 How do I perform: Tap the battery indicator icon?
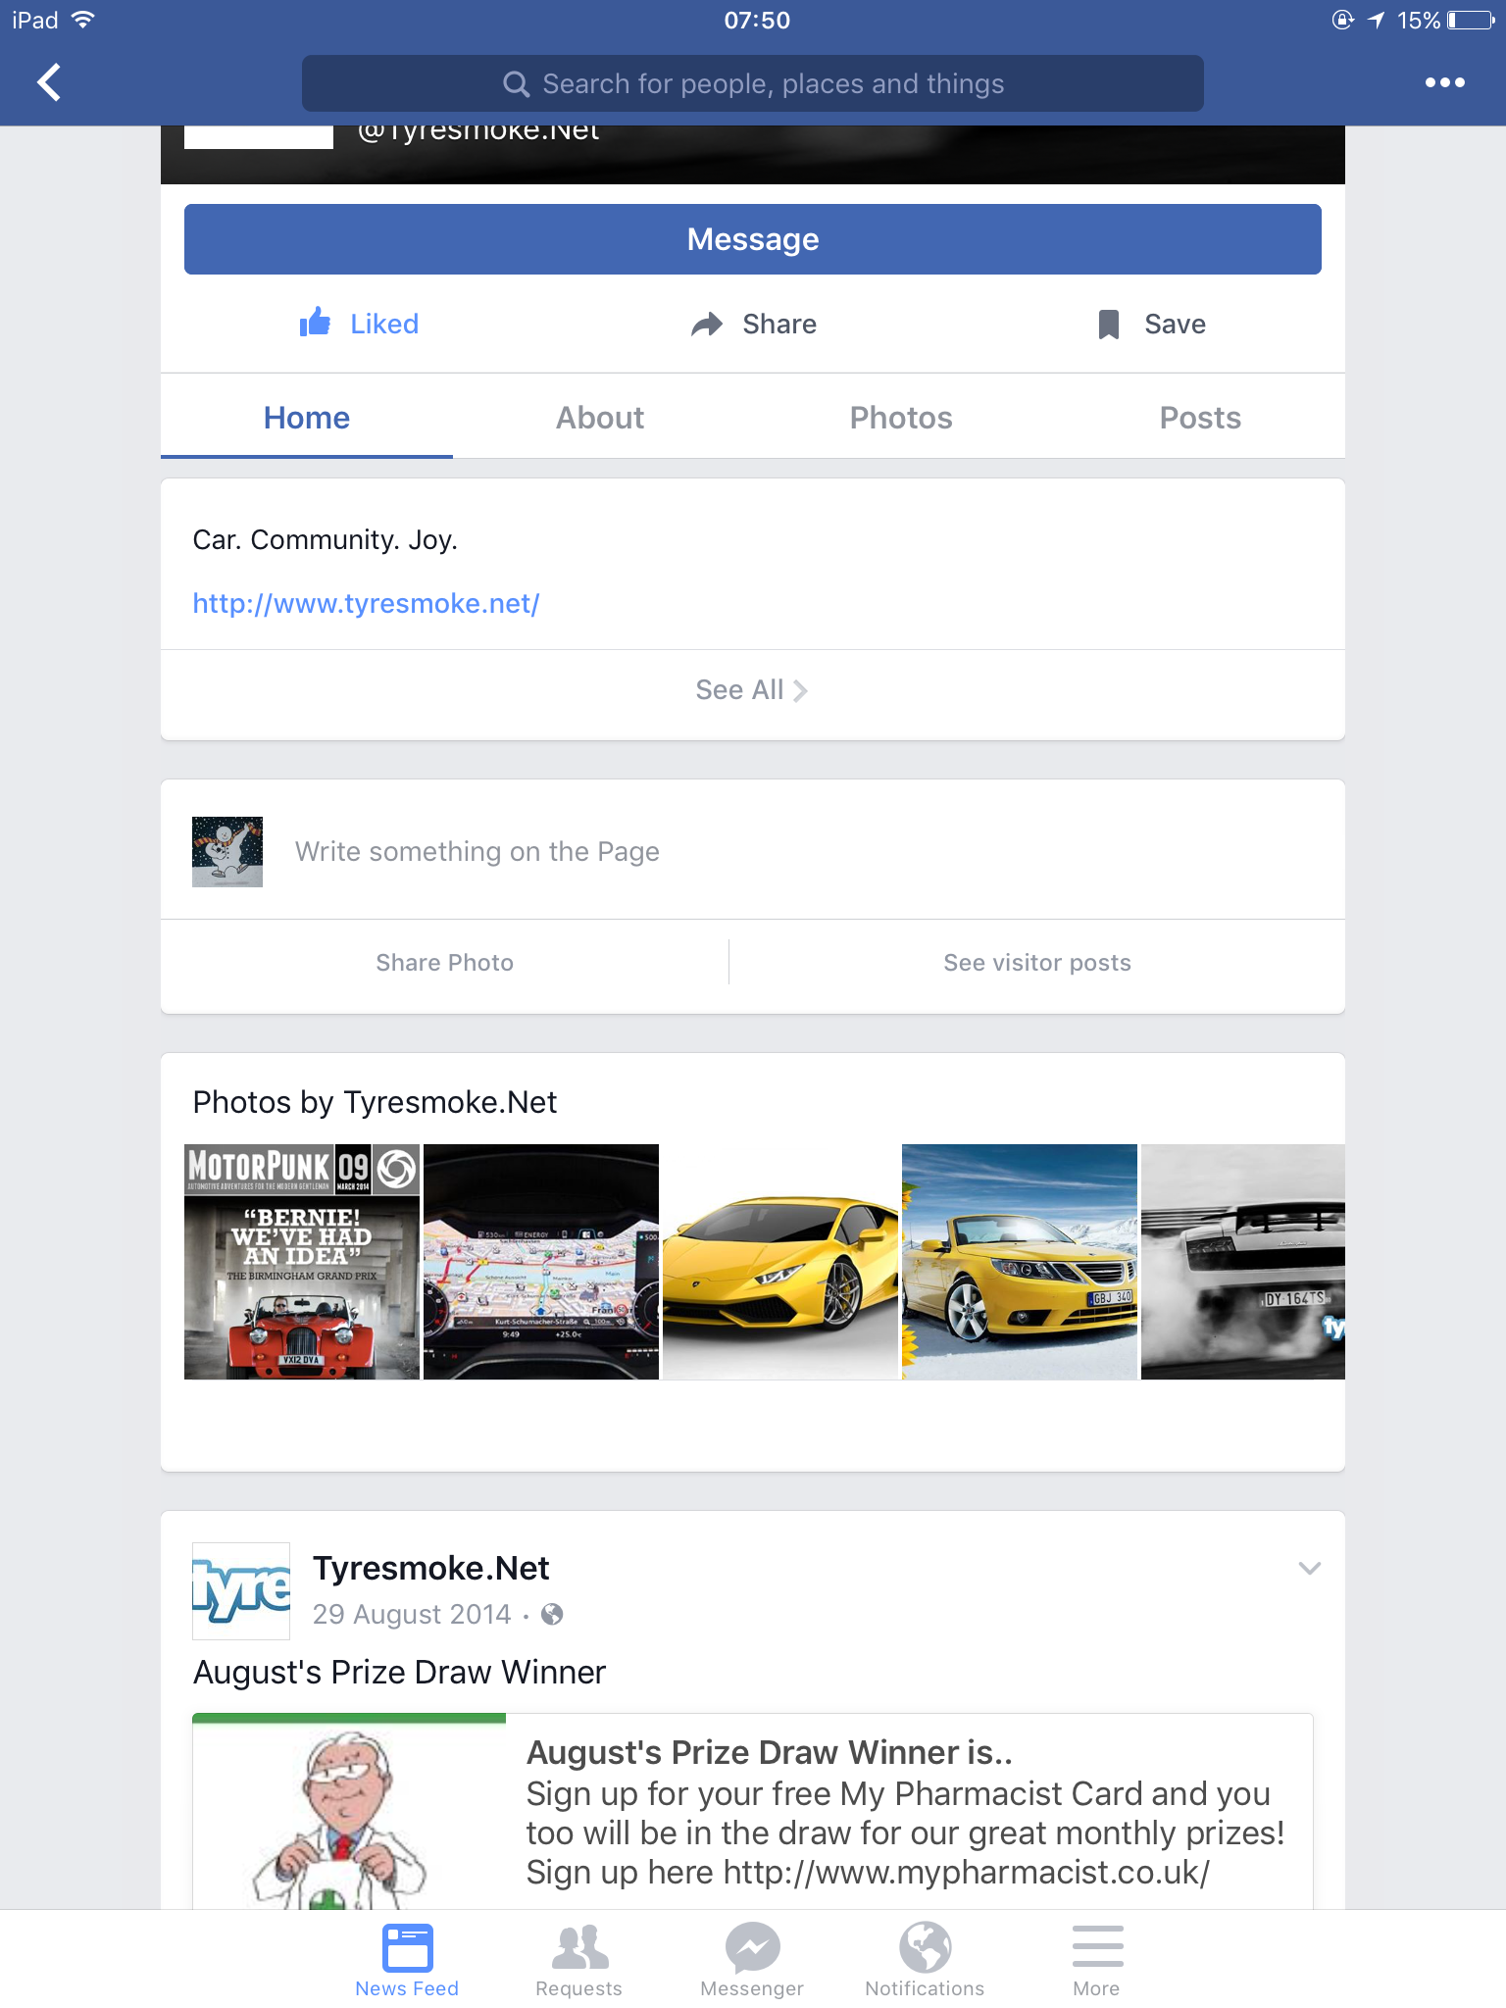pos(1471,20)
